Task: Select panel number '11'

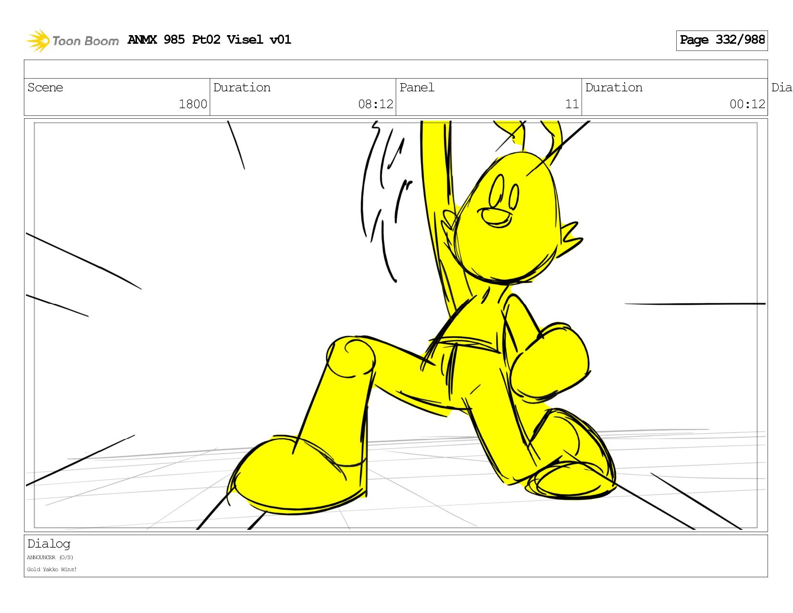Action: pyautogui.click(x=572, y=104)
